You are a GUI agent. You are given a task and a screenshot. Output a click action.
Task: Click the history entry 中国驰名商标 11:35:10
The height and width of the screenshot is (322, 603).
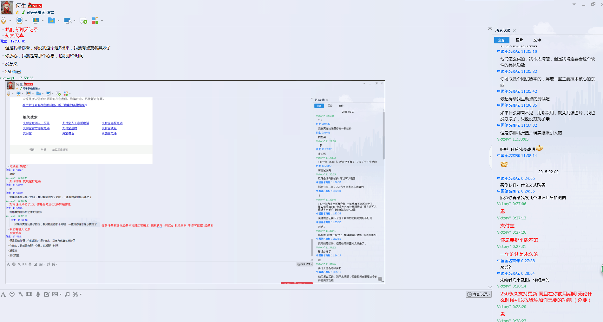coord(517,52)
